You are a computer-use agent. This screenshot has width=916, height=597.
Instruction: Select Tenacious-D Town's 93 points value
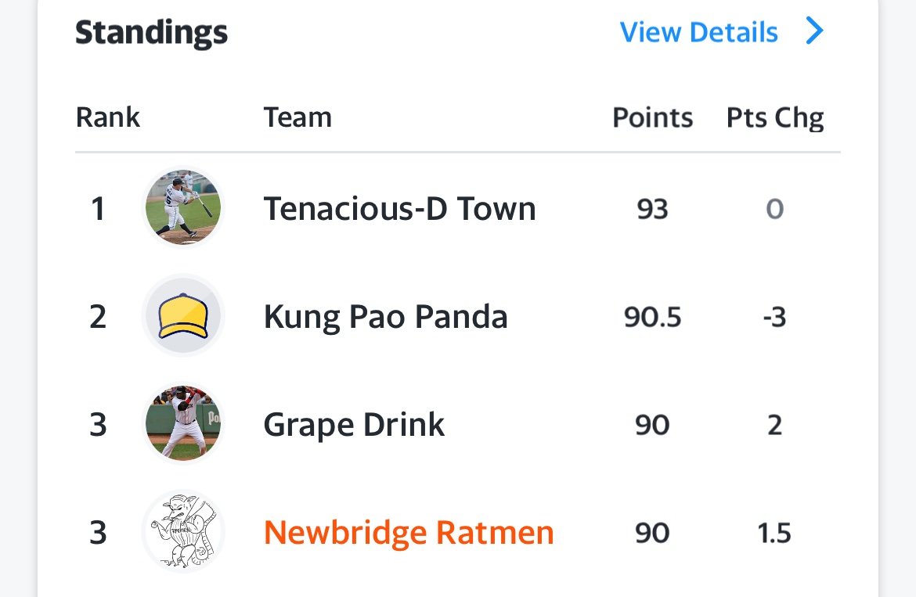(x=652, y=209)
